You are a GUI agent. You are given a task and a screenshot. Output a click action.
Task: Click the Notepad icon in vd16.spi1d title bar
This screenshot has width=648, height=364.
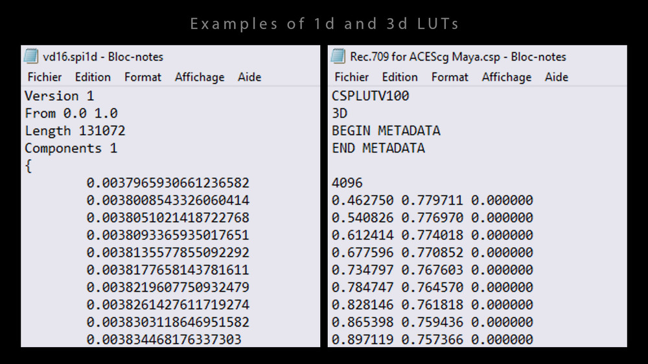(x=30, y=57)
